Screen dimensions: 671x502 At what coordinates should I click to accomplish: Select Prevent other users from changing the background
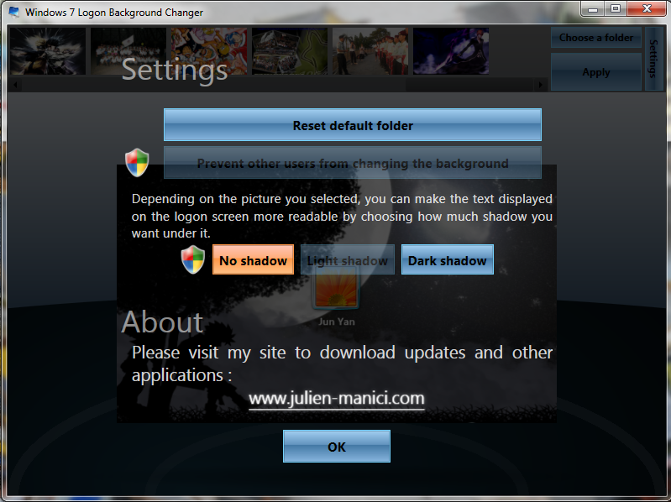353,163
